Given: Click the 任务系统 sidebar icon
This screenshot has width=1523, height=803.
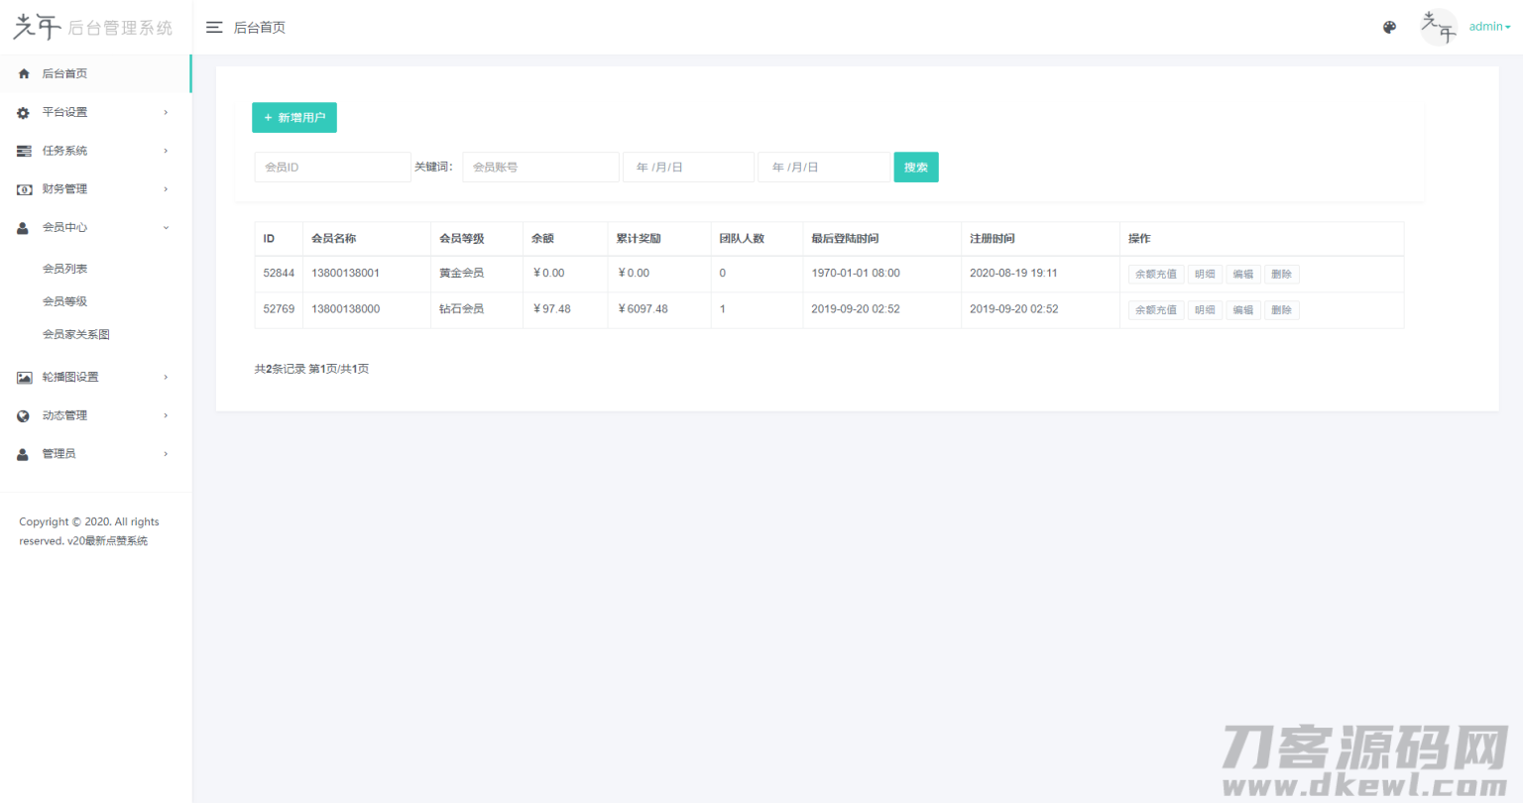Looking at the screenshot, I should 24,151.
